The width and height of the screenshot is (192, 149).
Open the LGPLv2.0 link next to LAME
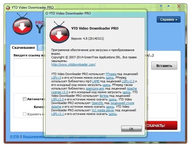(128, 81)
